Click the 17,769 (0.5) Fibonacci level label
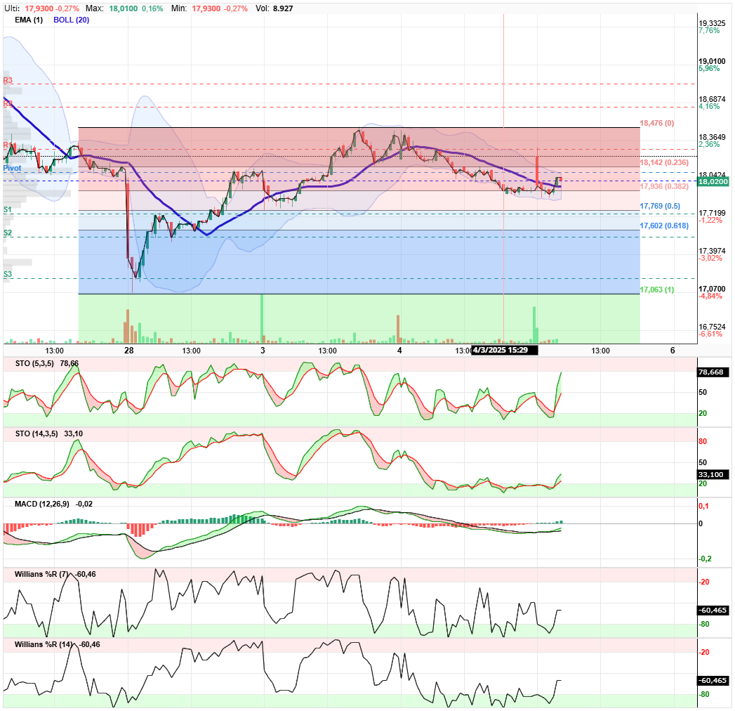 [x=660, y=207]
